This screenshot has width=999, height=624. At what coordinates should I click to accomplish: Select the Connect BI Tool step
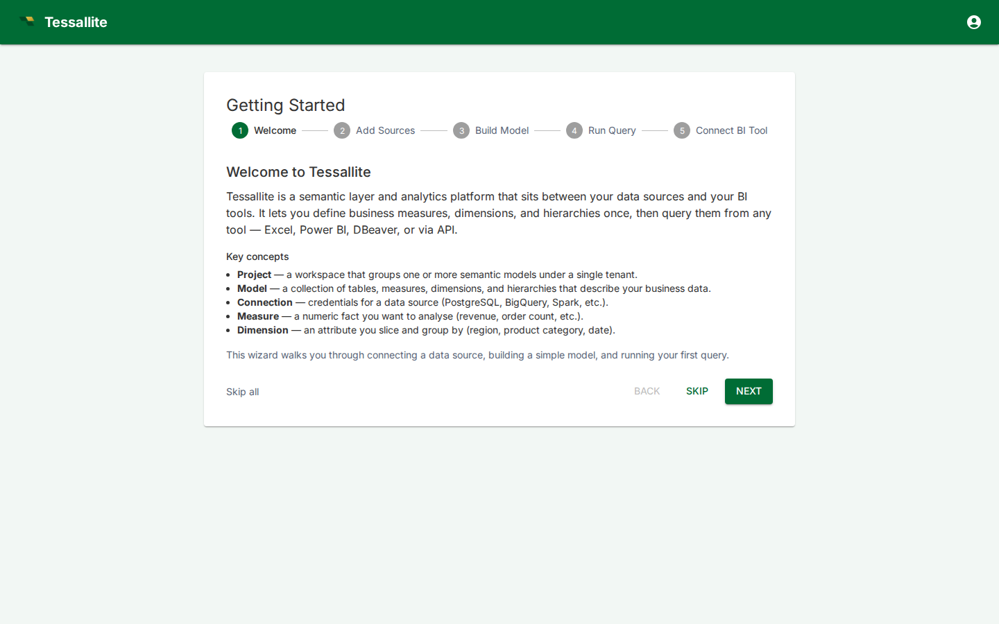[731, 130]
